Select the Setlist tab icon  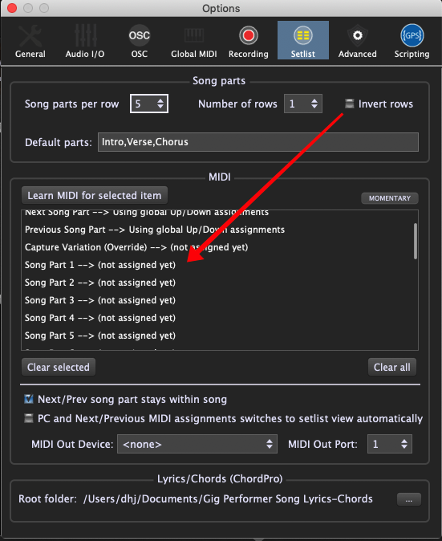click(x=303, y=35)
